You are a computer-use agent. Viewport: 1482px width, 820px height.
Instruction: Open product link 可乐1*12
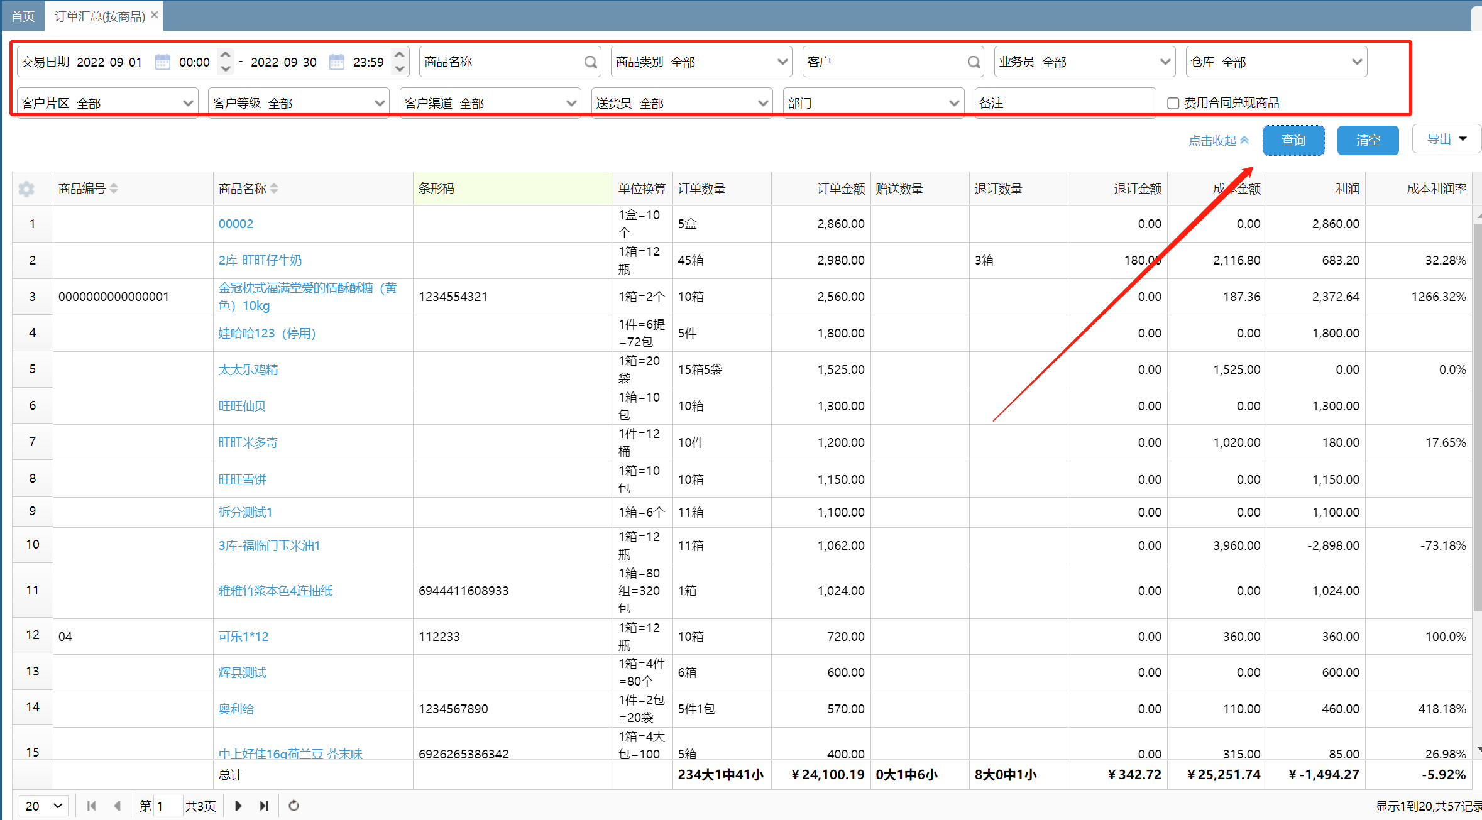click(x=243, y=637)
